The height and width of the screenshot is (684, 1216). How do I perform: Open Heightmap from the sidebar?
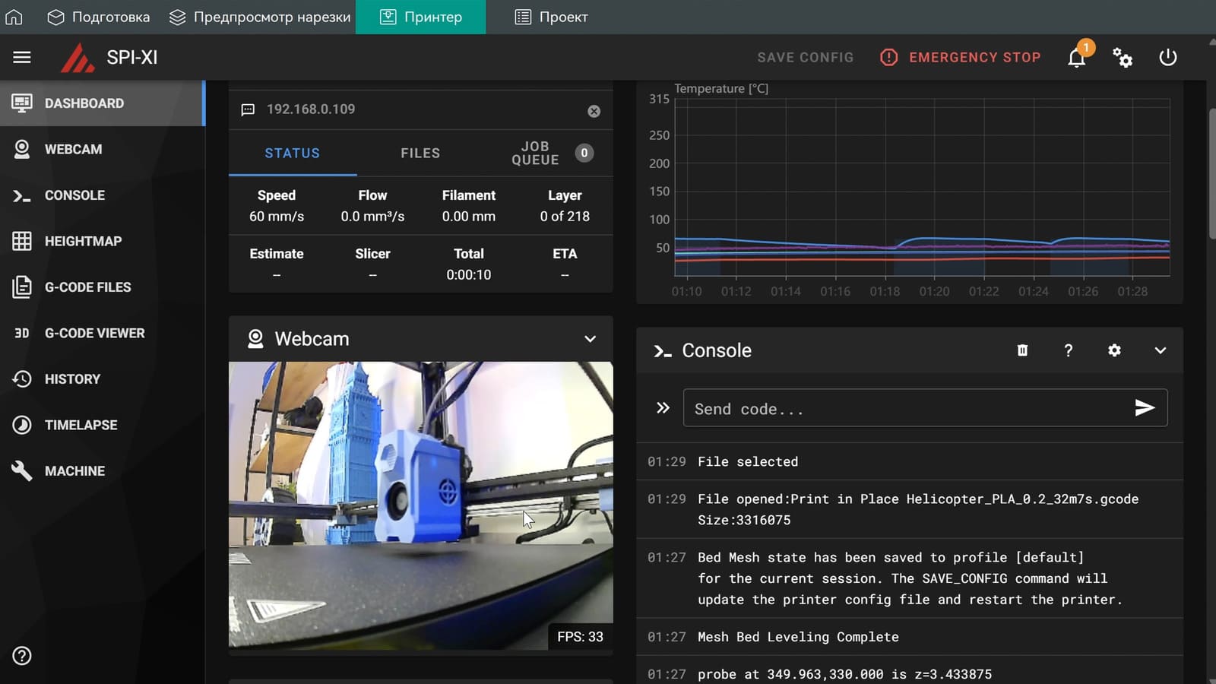coord(83,241)
